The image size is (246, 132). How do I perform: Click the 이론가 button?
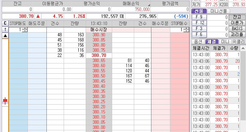[x=237, y=23]
